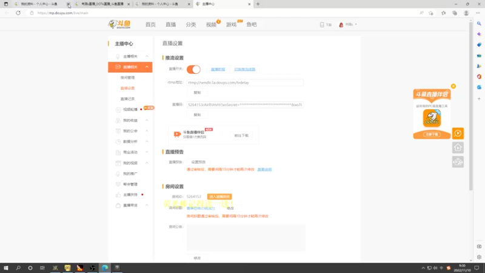Collapse the 直播相关 sidebar section

coord(147,67)
